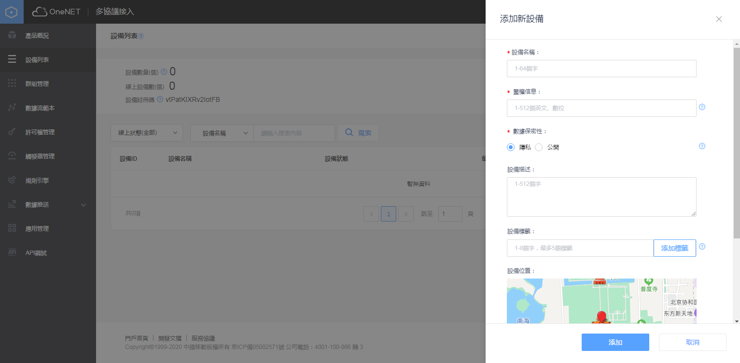The height and width of the screenshot is (363, 740).
Task: Click the 群組管理 grid icon in sidebar
Action: pyautogui.click(x=12, y=84)
